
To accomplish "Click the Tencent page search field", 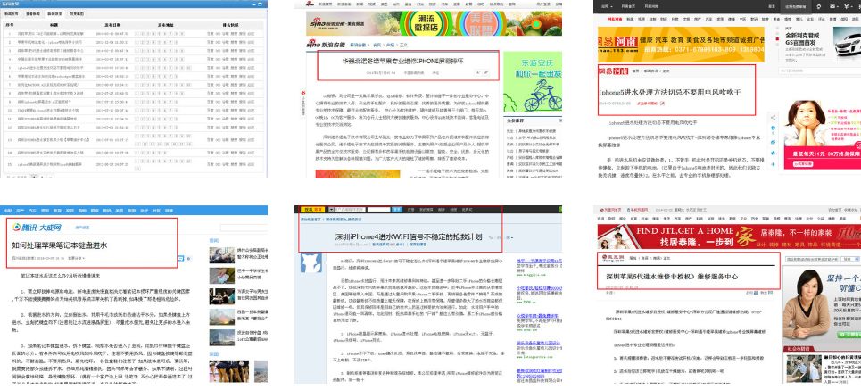I will 244,228.
